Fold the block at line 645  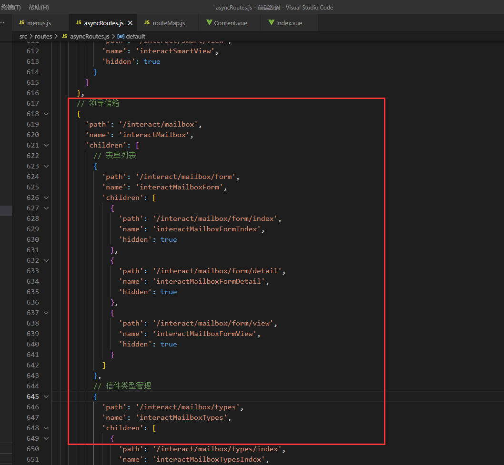click(x=46, y=396)
